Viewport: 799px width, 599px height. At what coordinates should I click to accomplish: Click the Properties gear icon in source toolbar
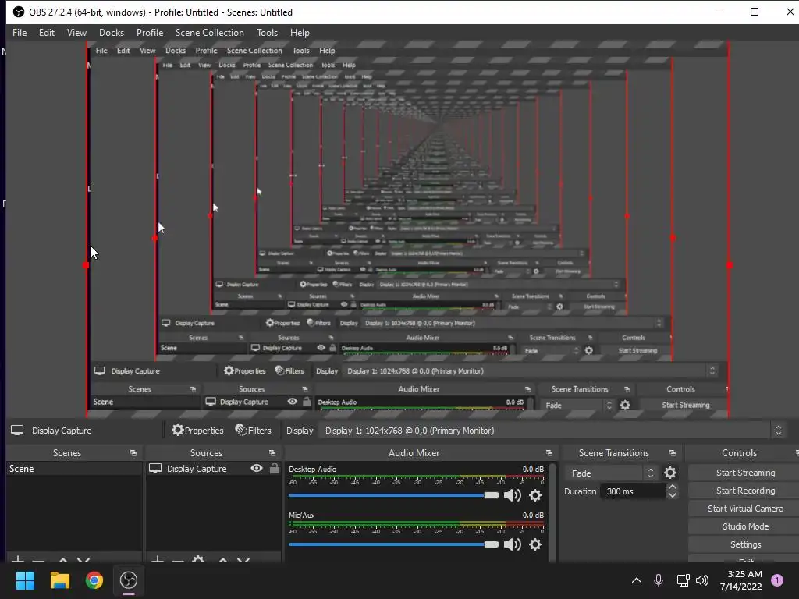pos(177,431)
